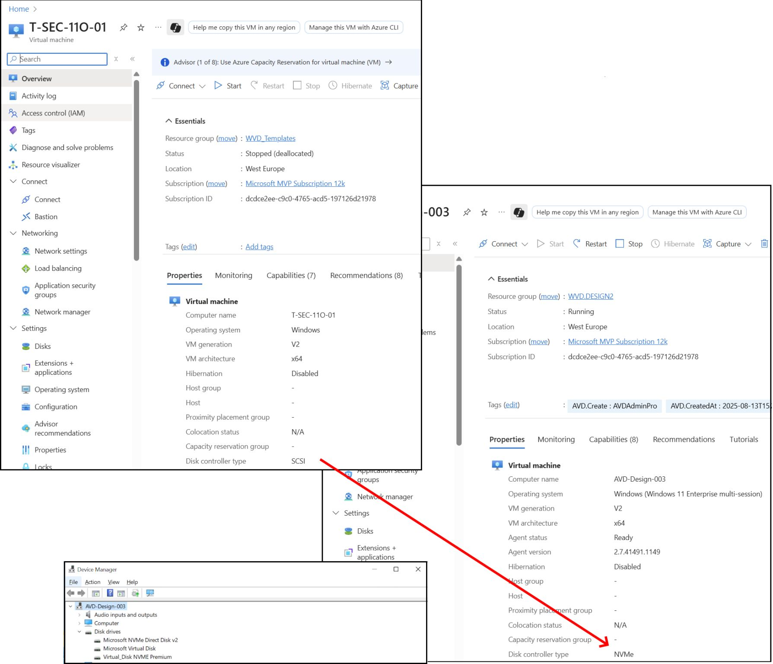Select Virtual_Disk NVME Premium device
Screen dimensions: 773x664
click(x=137, y=657)
